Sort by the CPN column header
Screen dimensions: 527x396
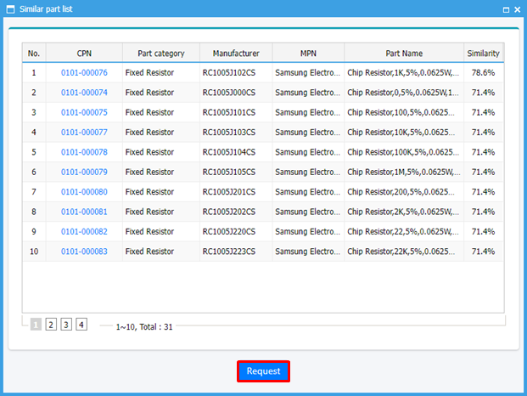coord(84,54)
